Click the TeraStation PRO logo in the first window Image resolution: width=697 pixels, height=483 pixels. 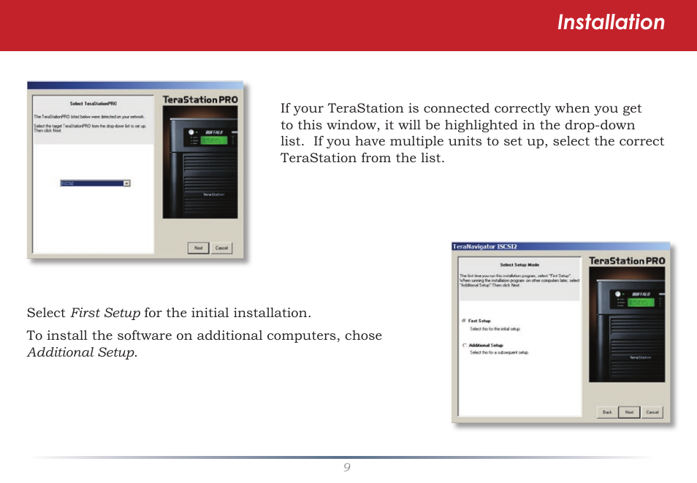[200, 99]
